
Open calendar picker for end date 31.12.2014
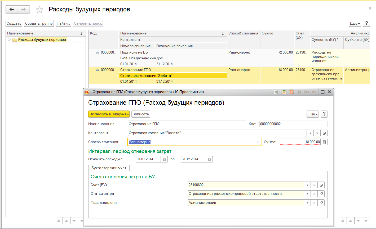click(x=209, y=159)
